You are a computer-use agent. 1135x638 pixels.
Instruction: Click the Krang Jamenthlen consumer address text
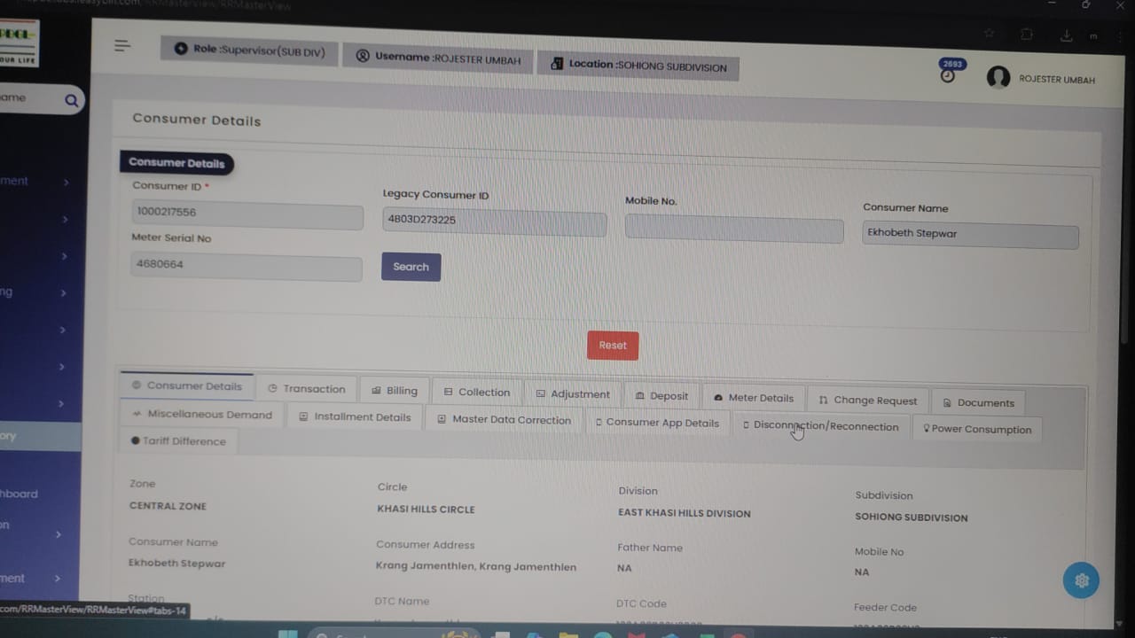pos(476,566)
